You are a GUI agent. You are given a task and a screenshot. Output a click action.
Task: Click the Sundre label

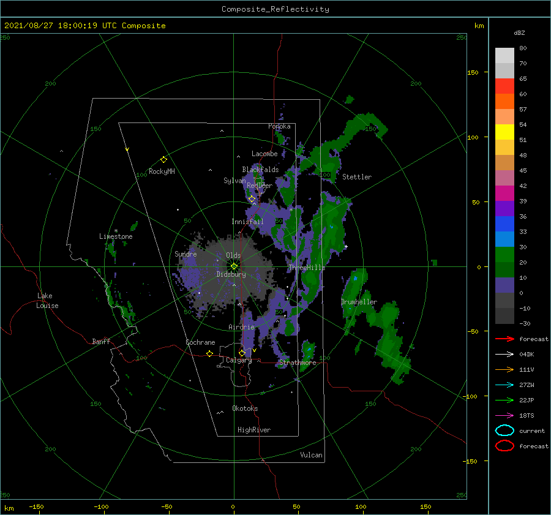coord(186,254)
